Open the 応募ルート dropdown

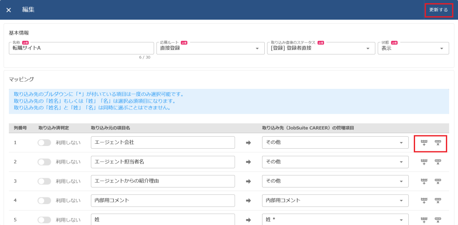210,48
